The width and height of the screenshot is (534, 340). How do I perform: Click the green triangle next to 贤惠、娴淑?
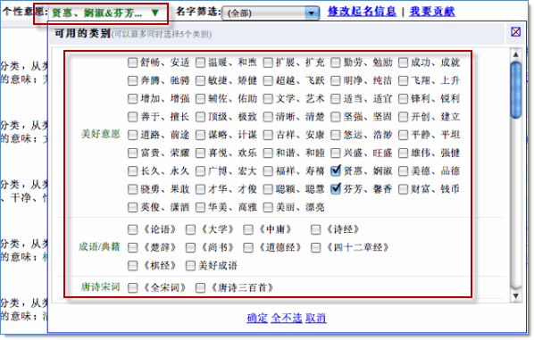[x=155, y=12]
